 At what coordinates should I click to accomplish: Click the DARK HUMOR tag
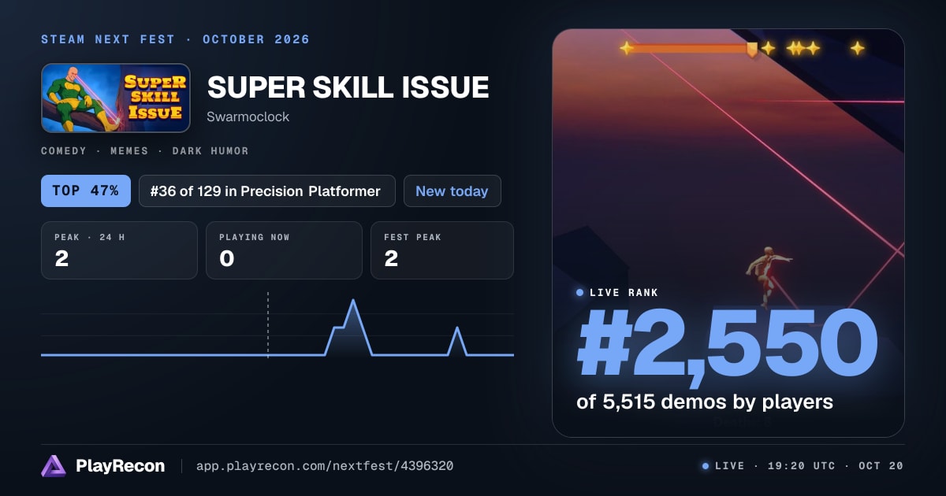click(x=210, y=150)
